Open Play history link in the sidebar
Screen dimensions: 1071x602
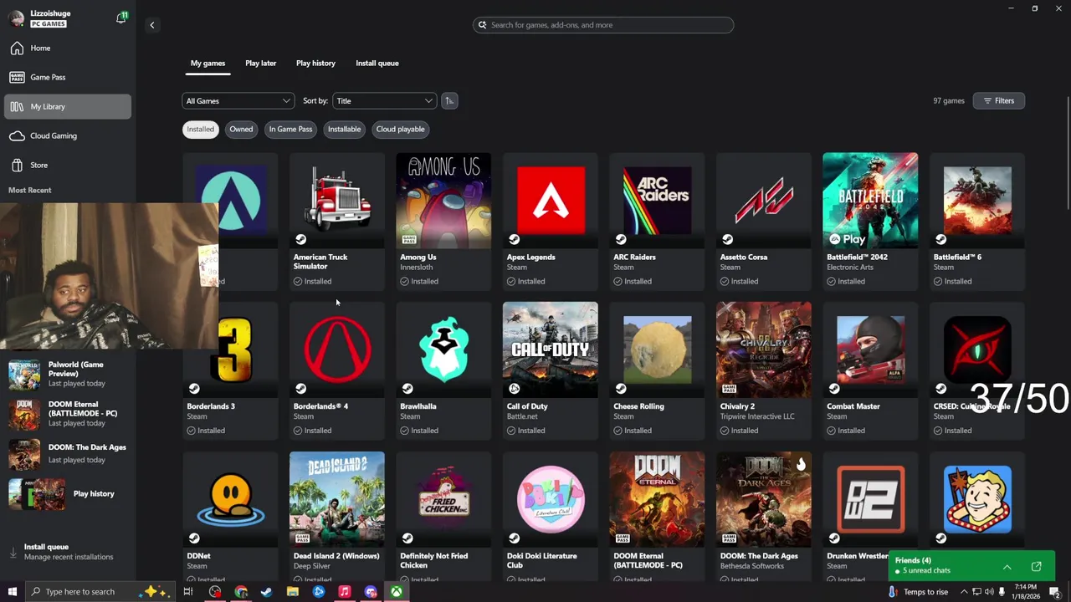click(67, 493)
